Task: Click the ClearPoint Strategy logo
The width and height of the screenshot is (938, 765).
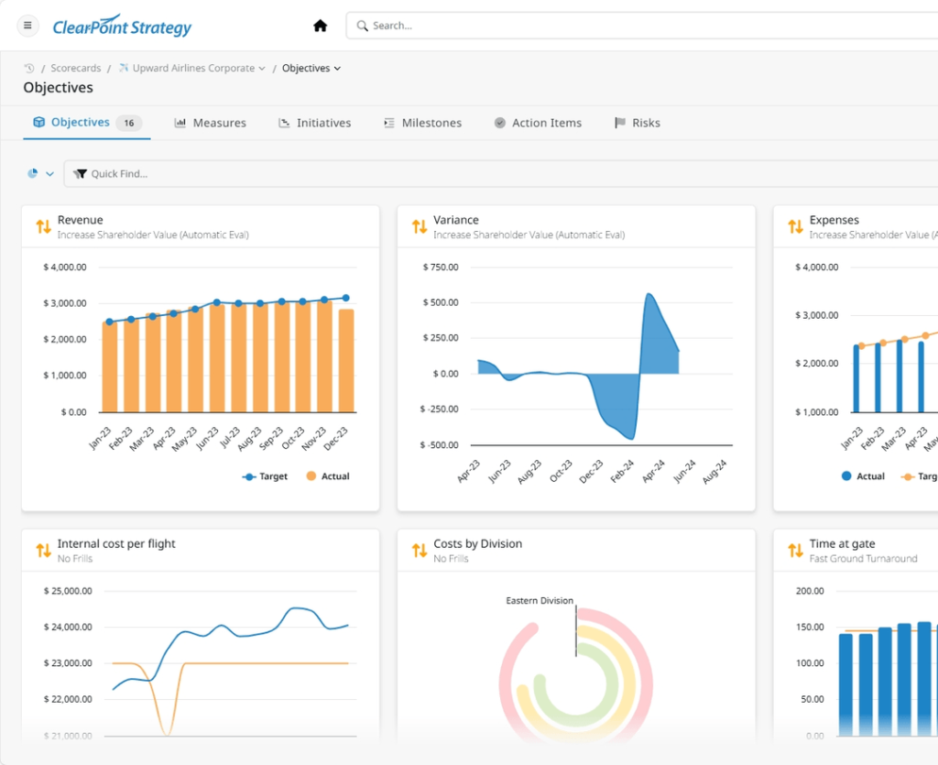Action: coord(122,27)
